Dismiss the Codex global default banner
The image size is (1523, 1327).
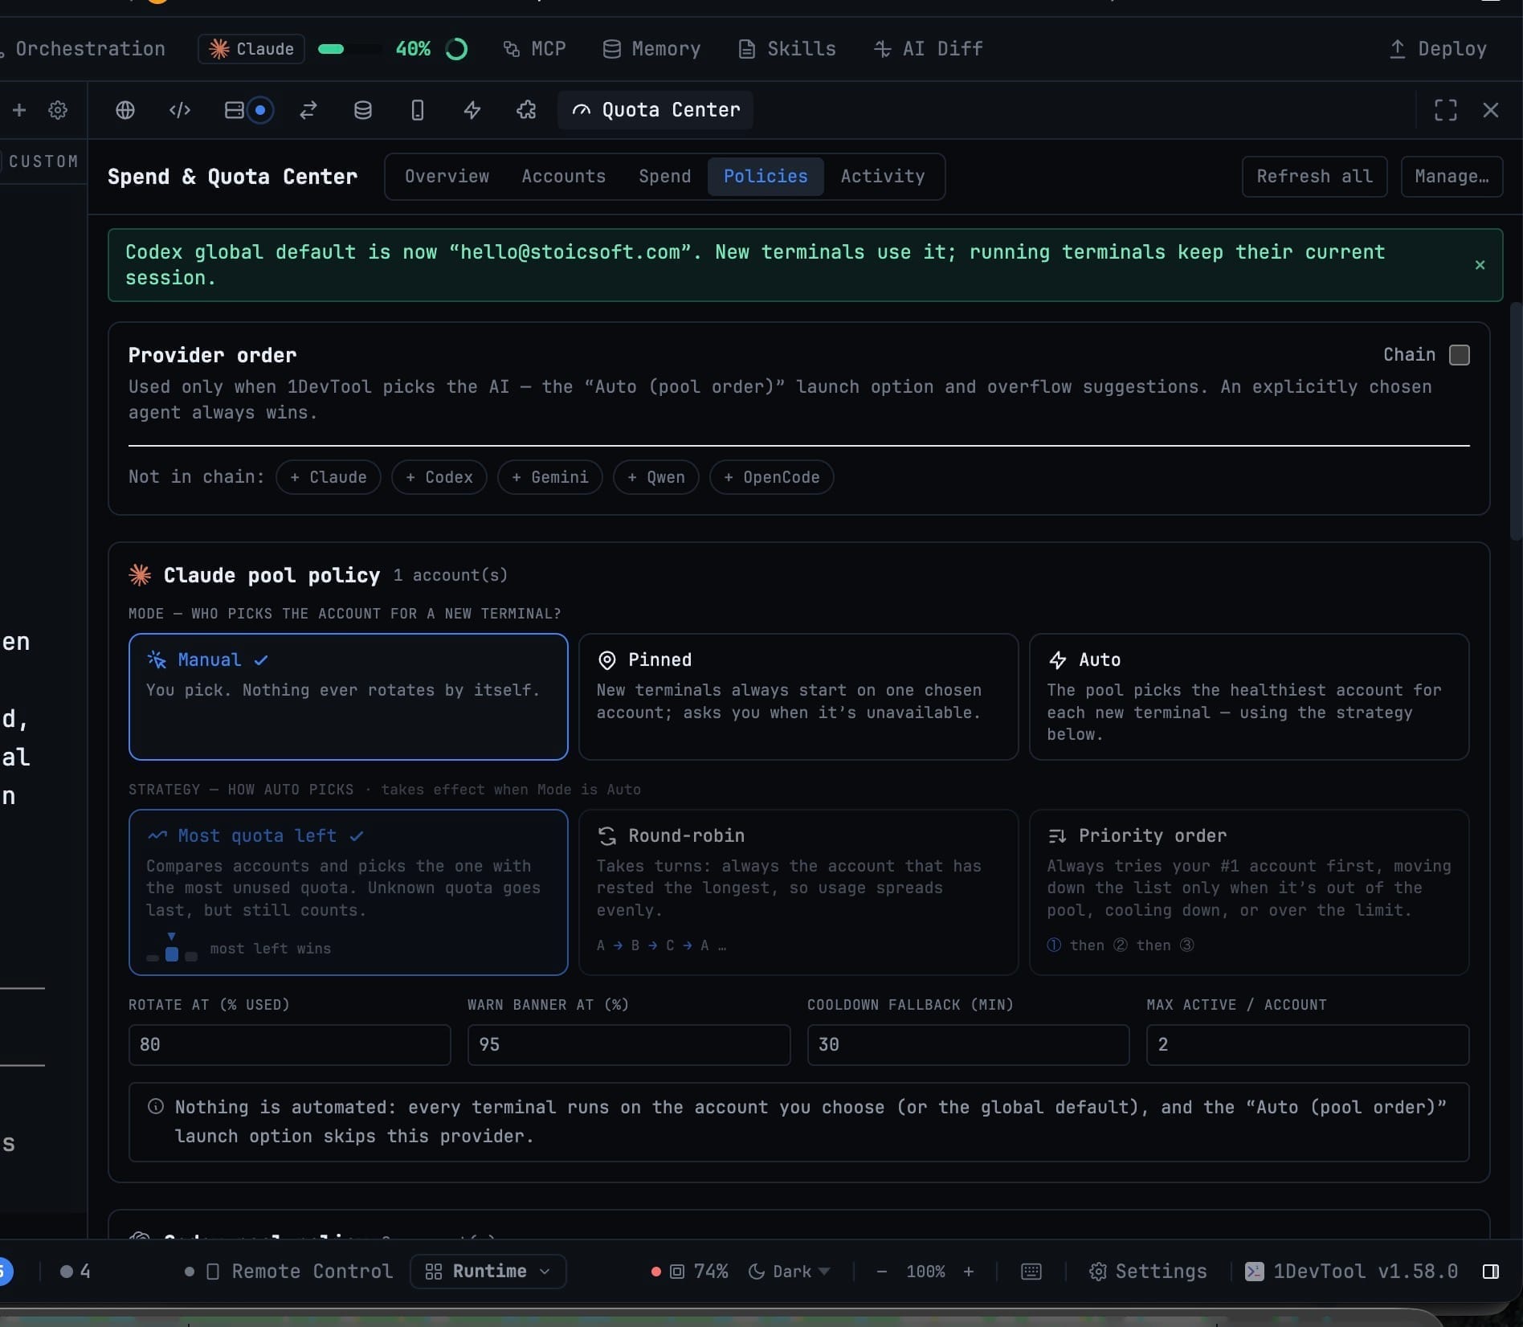coord(1480,265)
